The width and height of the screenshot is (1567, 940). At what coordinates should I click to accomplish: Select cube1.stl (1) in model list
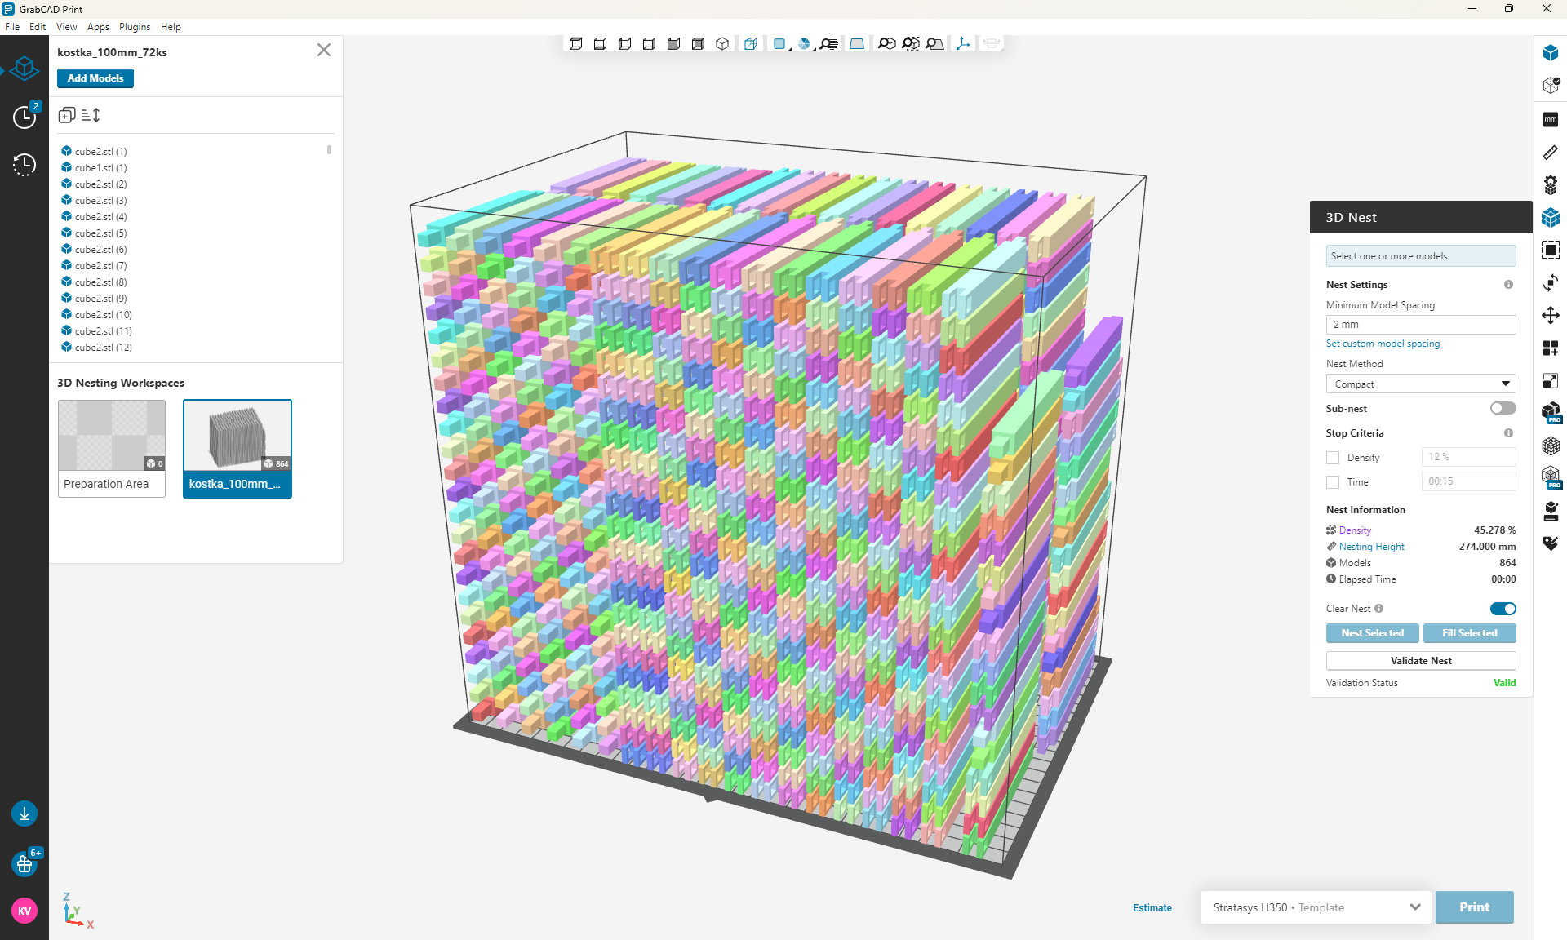click(x=100, y=168)
